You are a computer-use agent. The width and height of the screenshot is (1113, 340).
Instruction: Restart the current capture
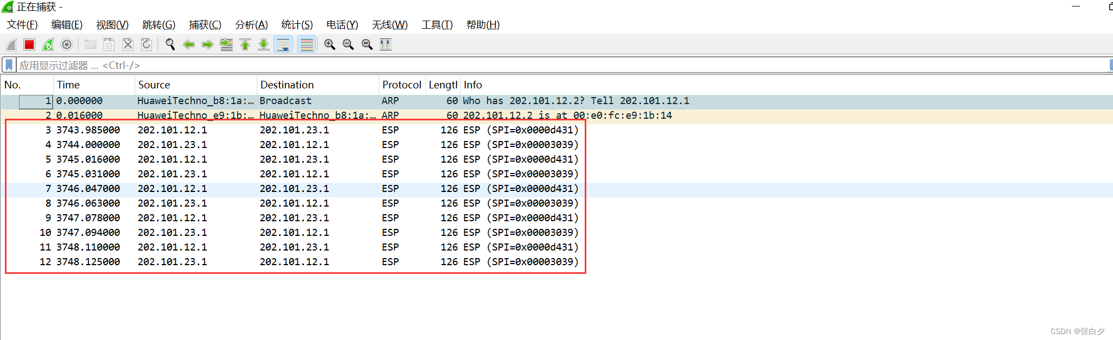coord(48,44)
